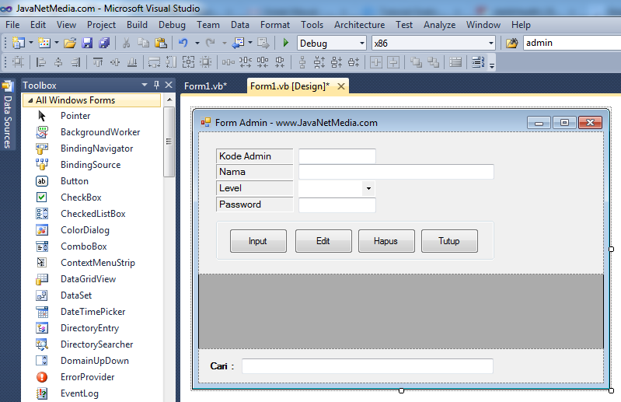The width and height of the screenshot is (621, 402).
Task: Click the Send to Back icon
Action: [433, 62]
